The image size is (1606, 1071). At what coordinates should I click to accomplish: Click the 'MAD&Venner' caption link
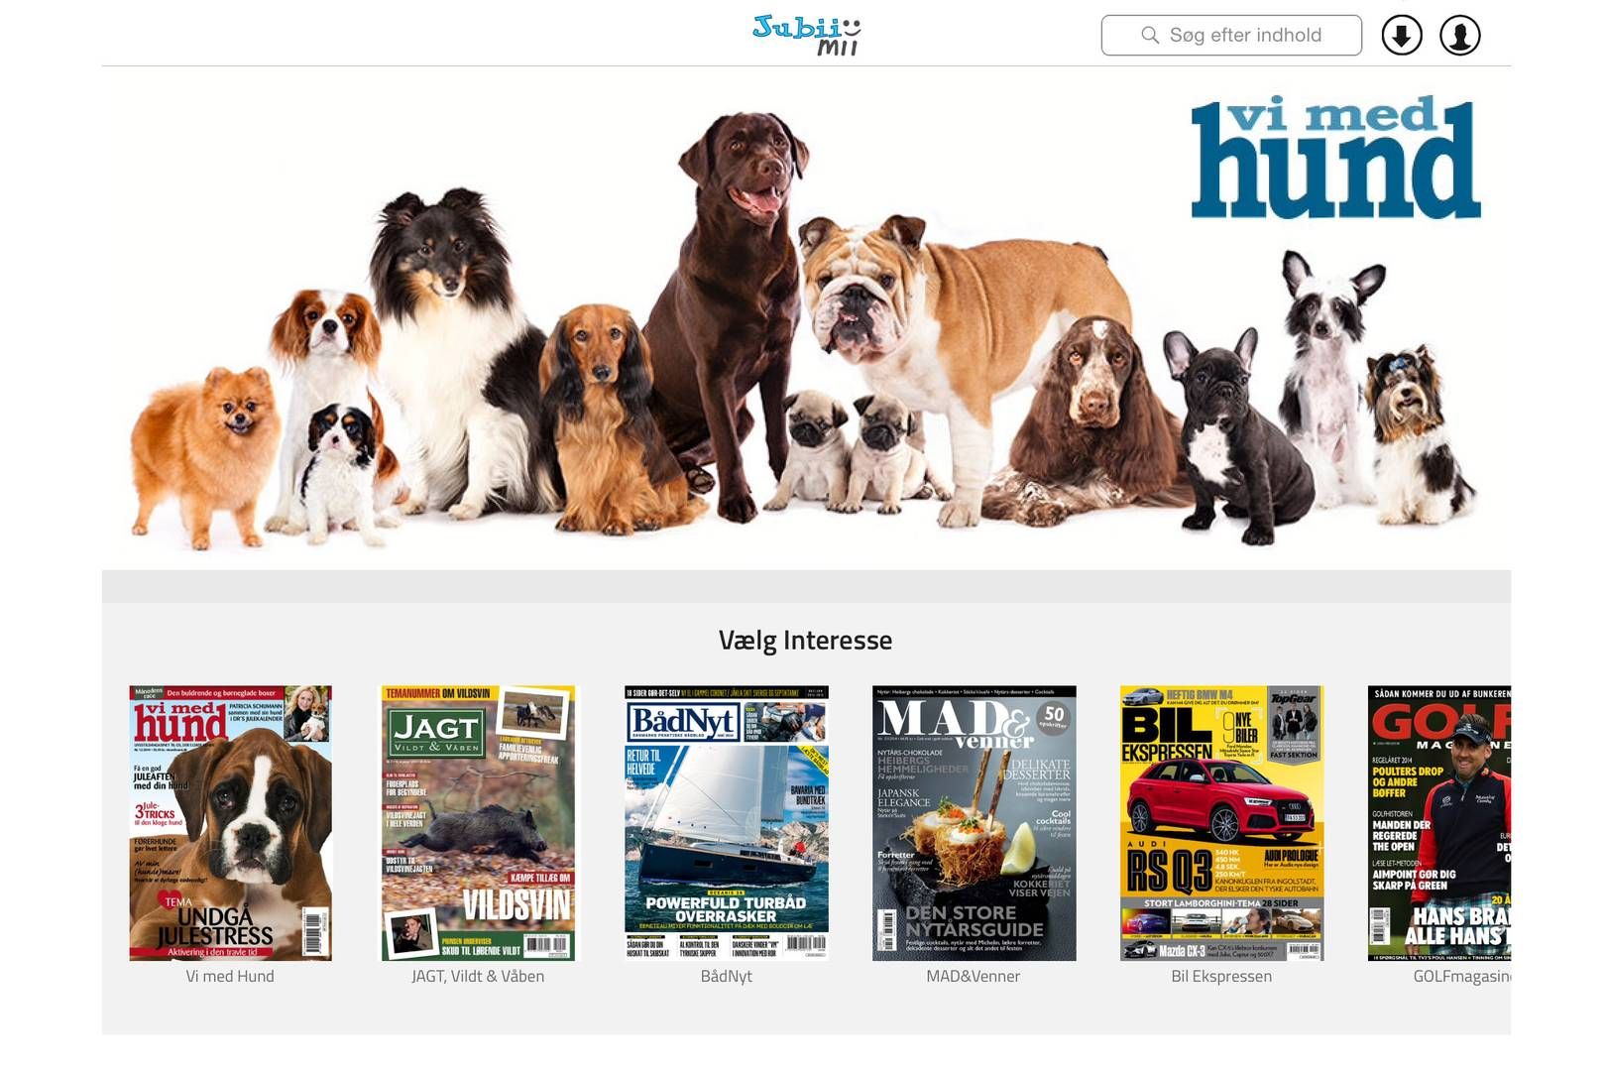[974, 976]
